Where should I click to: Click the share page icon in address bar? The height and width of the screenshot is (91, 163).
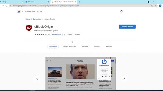click(152, 6)
